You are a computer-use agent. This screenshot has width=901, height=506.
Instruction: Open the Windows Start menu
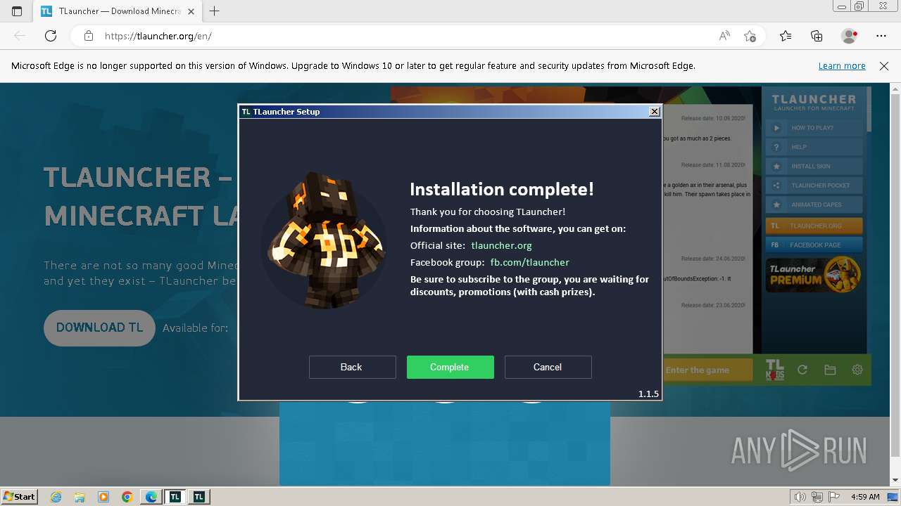pyautogui.click(x=19, y=496)
